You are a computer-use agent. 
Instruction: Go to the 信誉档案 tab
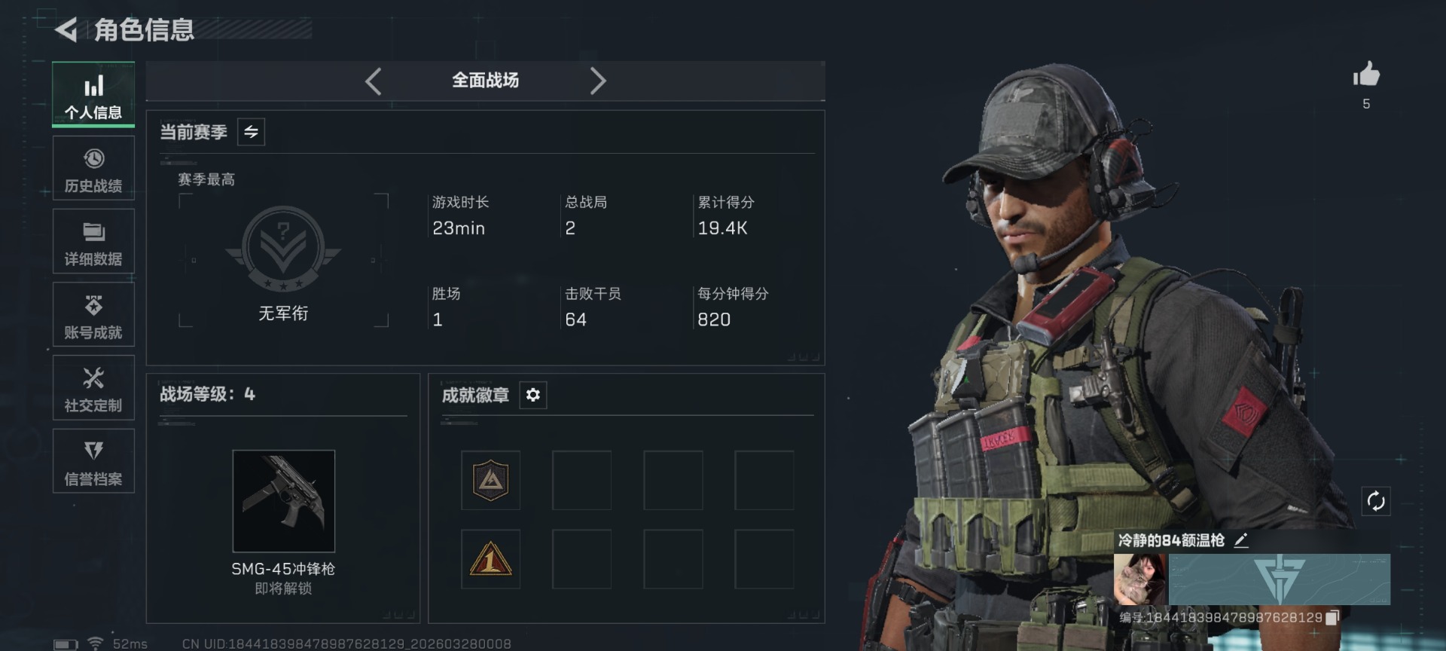point(93,461)
